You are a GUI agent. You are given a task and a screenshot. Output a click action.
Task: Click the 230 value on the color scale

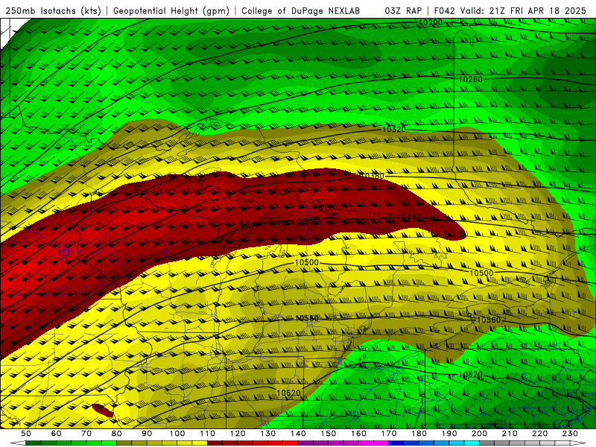(x=570, y=434)
